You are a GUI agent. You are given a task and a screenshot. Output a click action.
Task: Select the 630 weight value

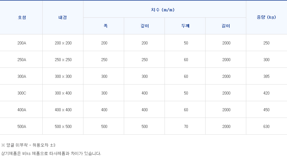pyautogui.click(x=266, y=127)
